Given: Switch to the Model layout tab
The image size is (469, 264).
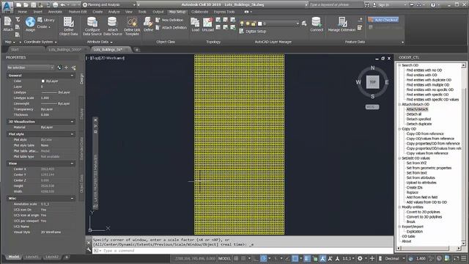Looking at the screenshot, I should (x=14, y=257).
